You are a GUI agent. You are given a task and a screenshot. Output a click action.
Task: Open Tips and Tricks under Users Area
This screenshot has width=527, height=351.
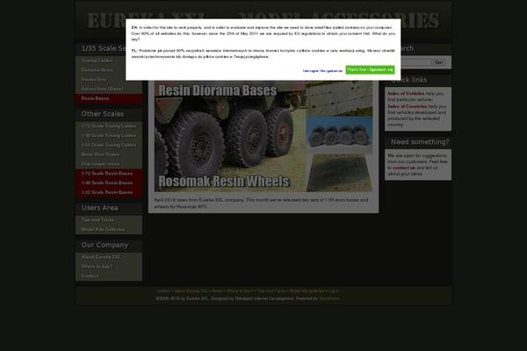click(109, 219)
